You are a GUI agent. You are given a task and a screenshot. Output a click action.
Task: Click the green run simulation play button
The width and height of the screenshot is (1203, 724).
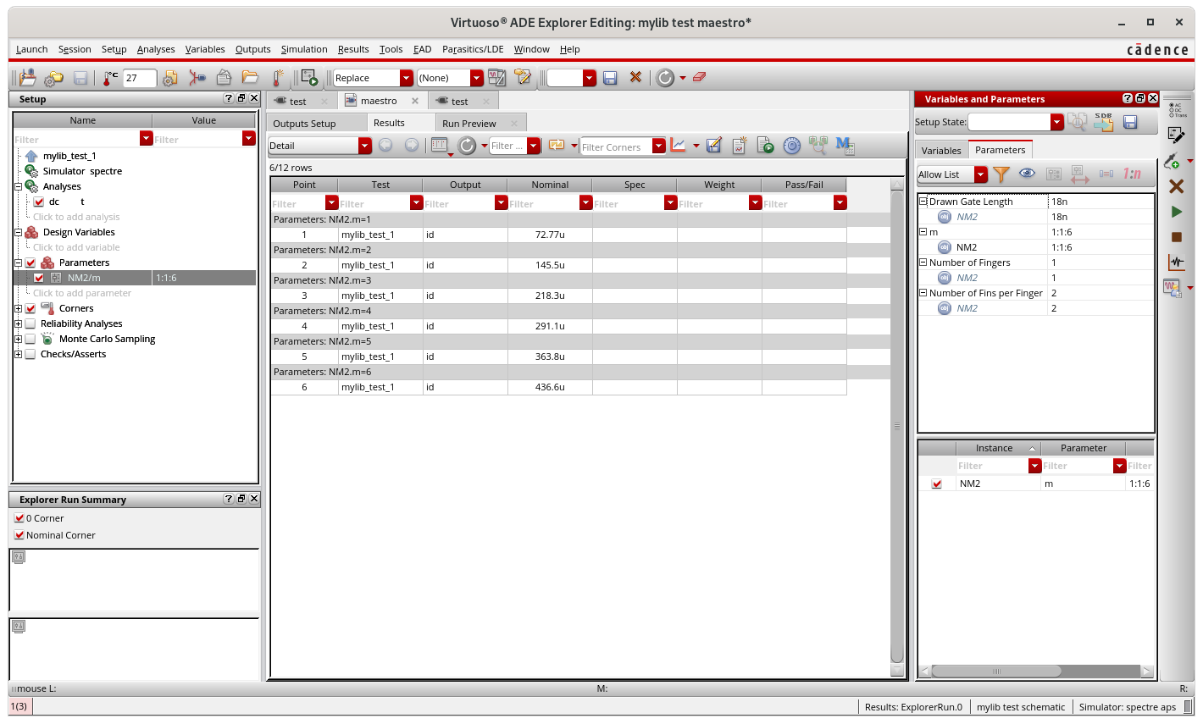point(1176,212)
